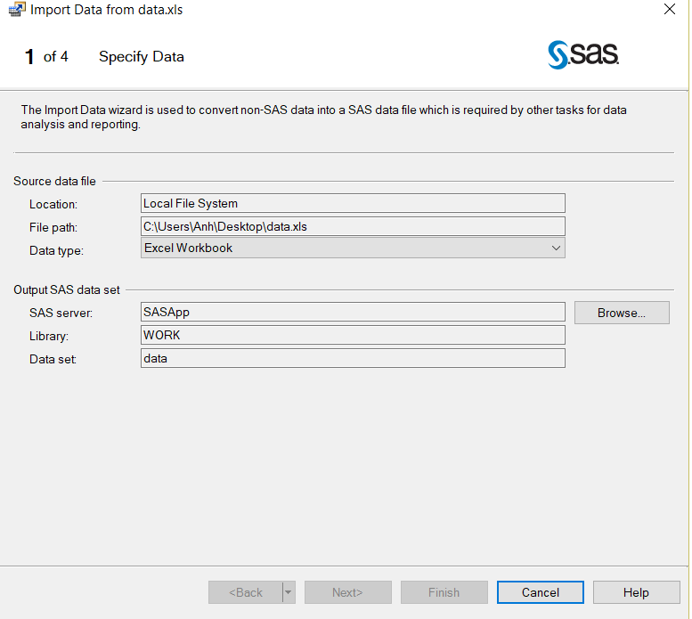This screenshot has width=692, height=619.
Task: Click the Back button
Action: coord(245,592)
